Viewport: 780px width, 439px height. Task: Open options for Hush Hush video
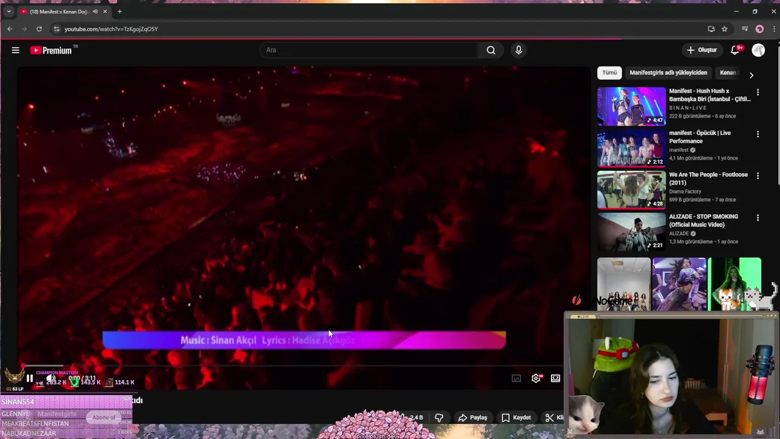757,92
